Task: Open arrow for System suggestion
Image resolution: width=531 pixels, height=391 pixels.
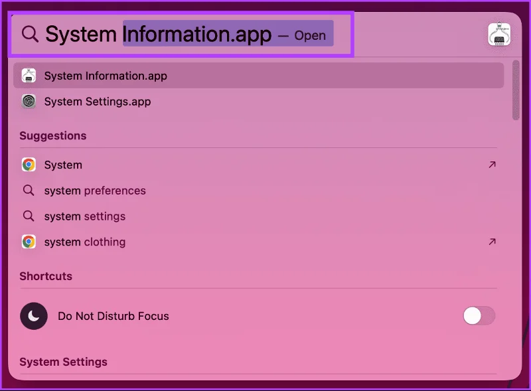Action: coord(492,165)
